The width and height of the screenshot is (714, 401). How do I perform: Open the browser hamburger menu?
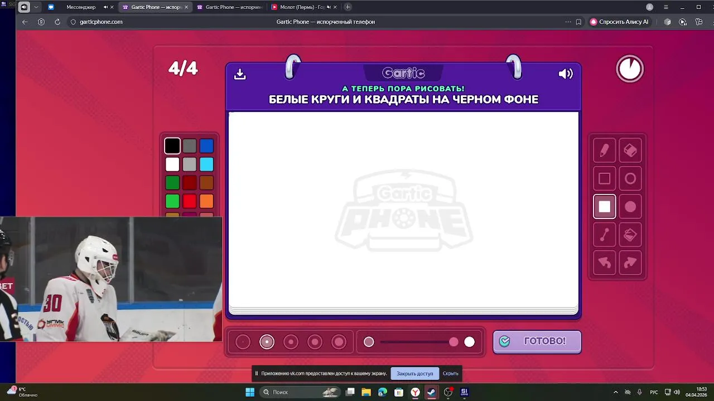pyautogui.click(x=666, y=7)
